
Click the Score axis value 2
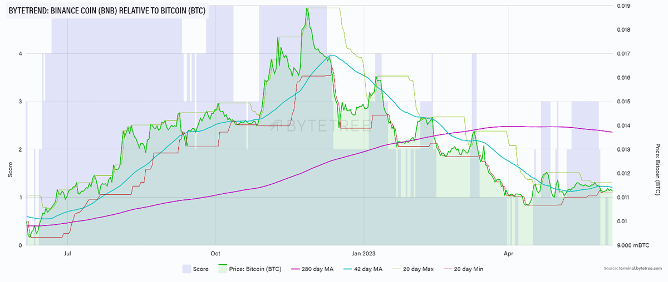tap(21, 149)
